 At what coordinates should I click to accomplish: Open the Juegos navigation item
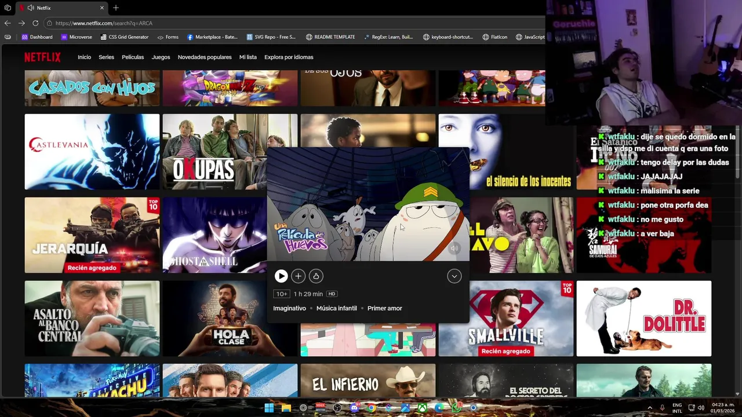coord(161,57)
